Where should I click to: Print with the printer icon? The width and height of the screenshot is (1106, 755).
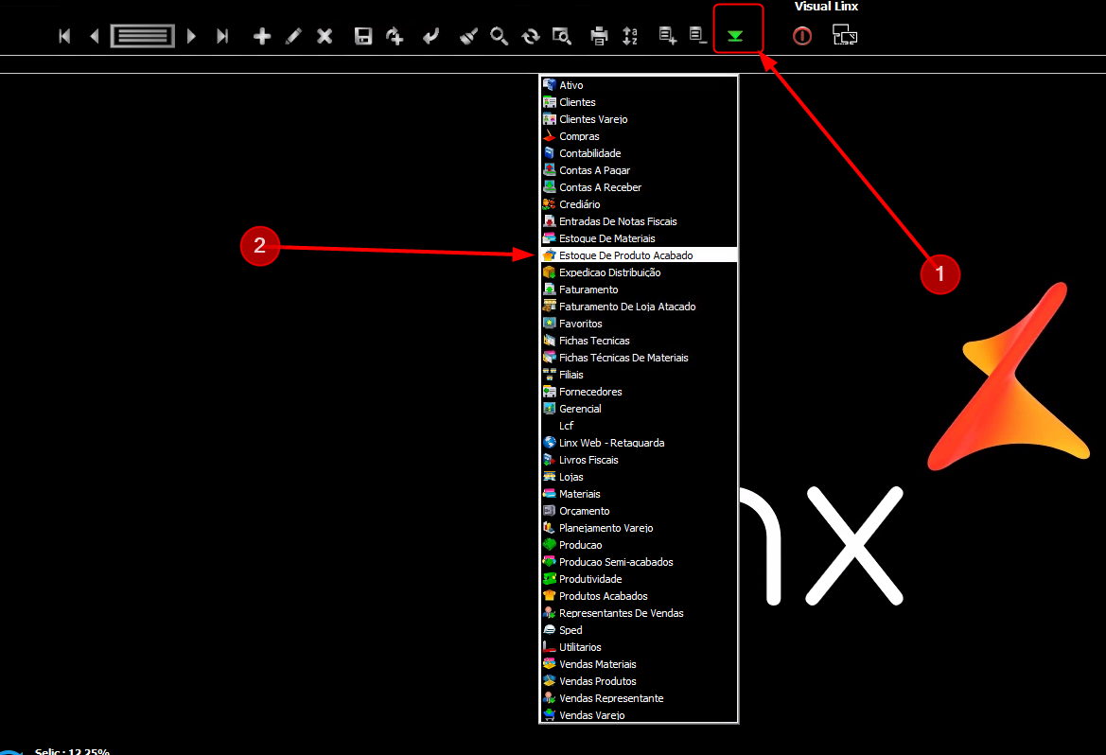tap(599, 36)
